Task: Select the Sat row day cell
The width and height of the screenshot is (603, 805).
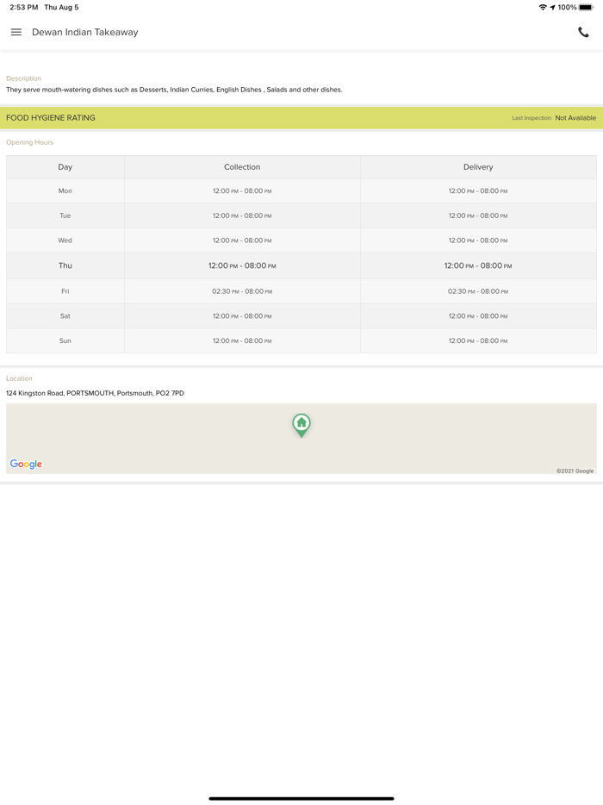Action: tap(65, 315)
